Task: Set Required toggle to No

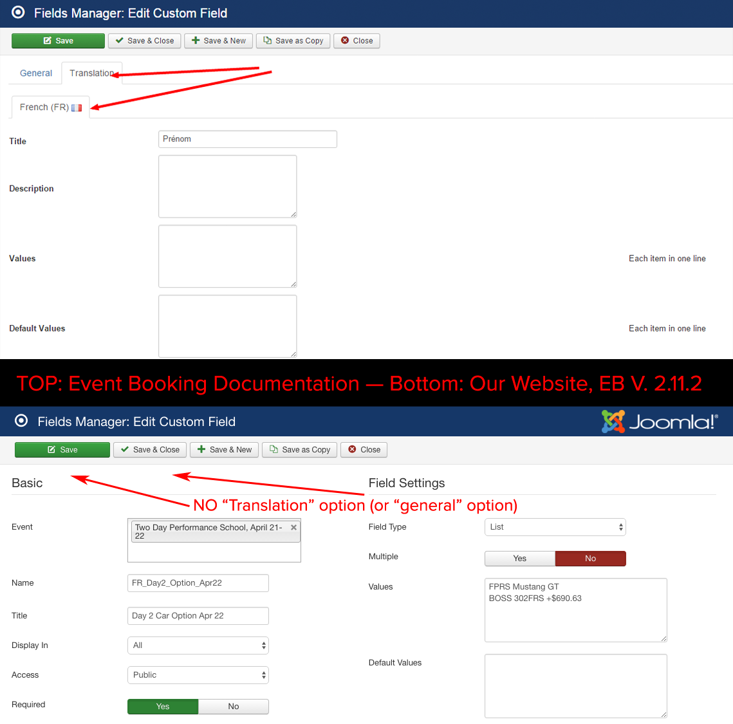Action: [233, 707]
